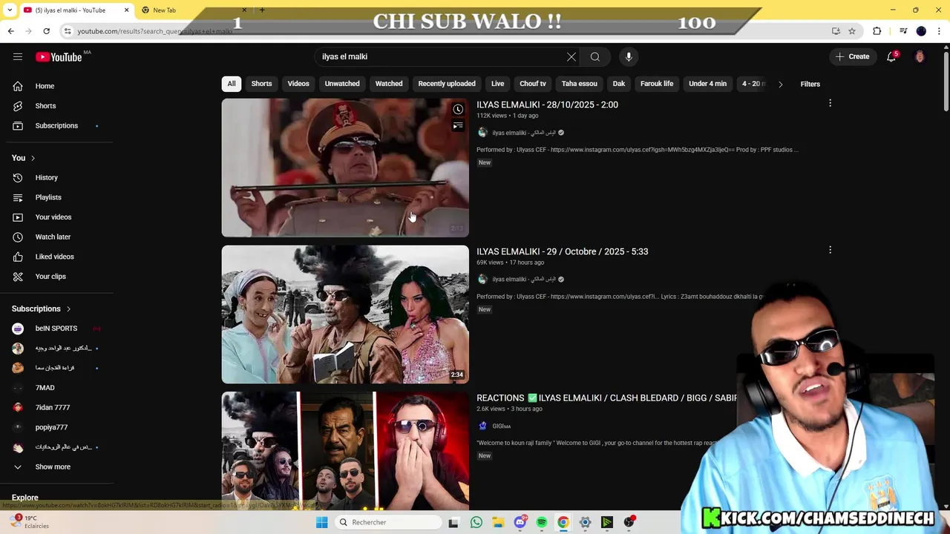
Task: Select the Watched filter chip
Action: point(389,84)
